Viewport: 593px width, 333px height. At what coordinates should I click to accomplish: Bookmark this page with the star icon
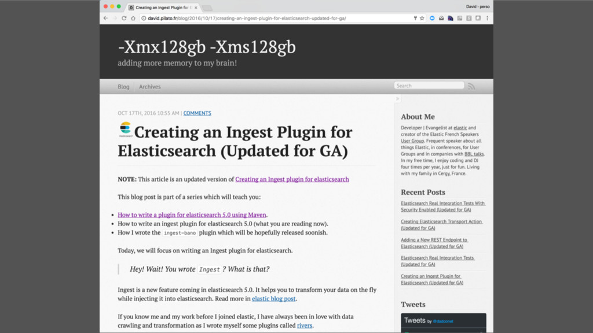[x=422, y=18]
